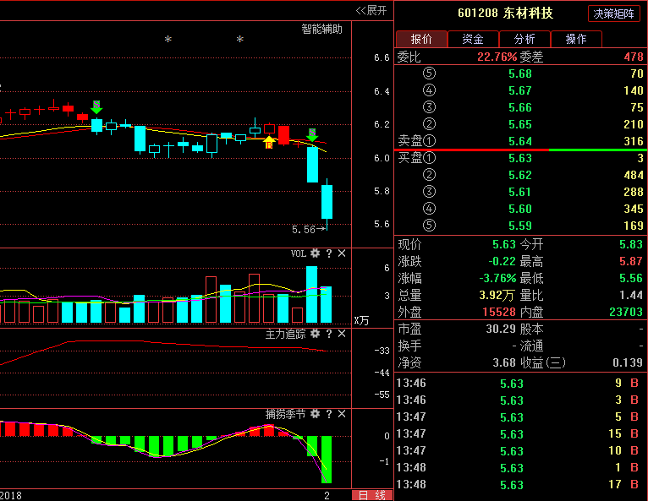Image resolution: width=648 pixels, height=501 pixels.
Task: Close the 主力追踪 indicator panel
Action: point(342,334)
